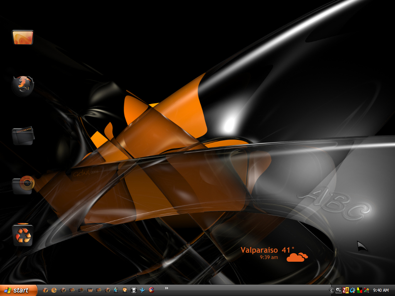Click the orange cloud weather icon
Viewport: 395px width, 296px height.
297,257
